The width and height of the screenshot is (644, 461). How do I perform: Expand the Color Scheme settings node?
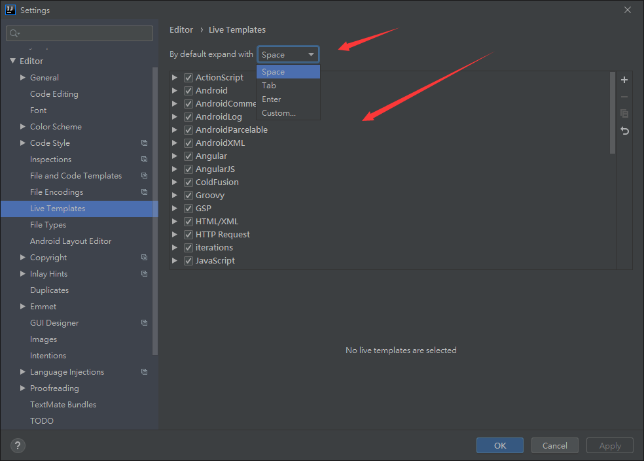[24, 127]
